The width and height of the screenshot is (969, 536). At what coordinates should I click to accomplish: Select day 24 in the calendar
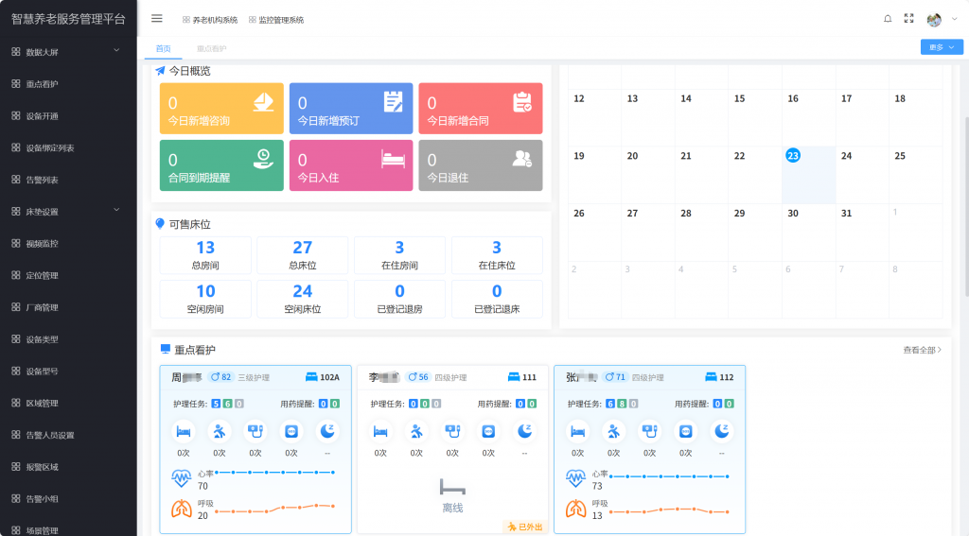tap(847, 156)
